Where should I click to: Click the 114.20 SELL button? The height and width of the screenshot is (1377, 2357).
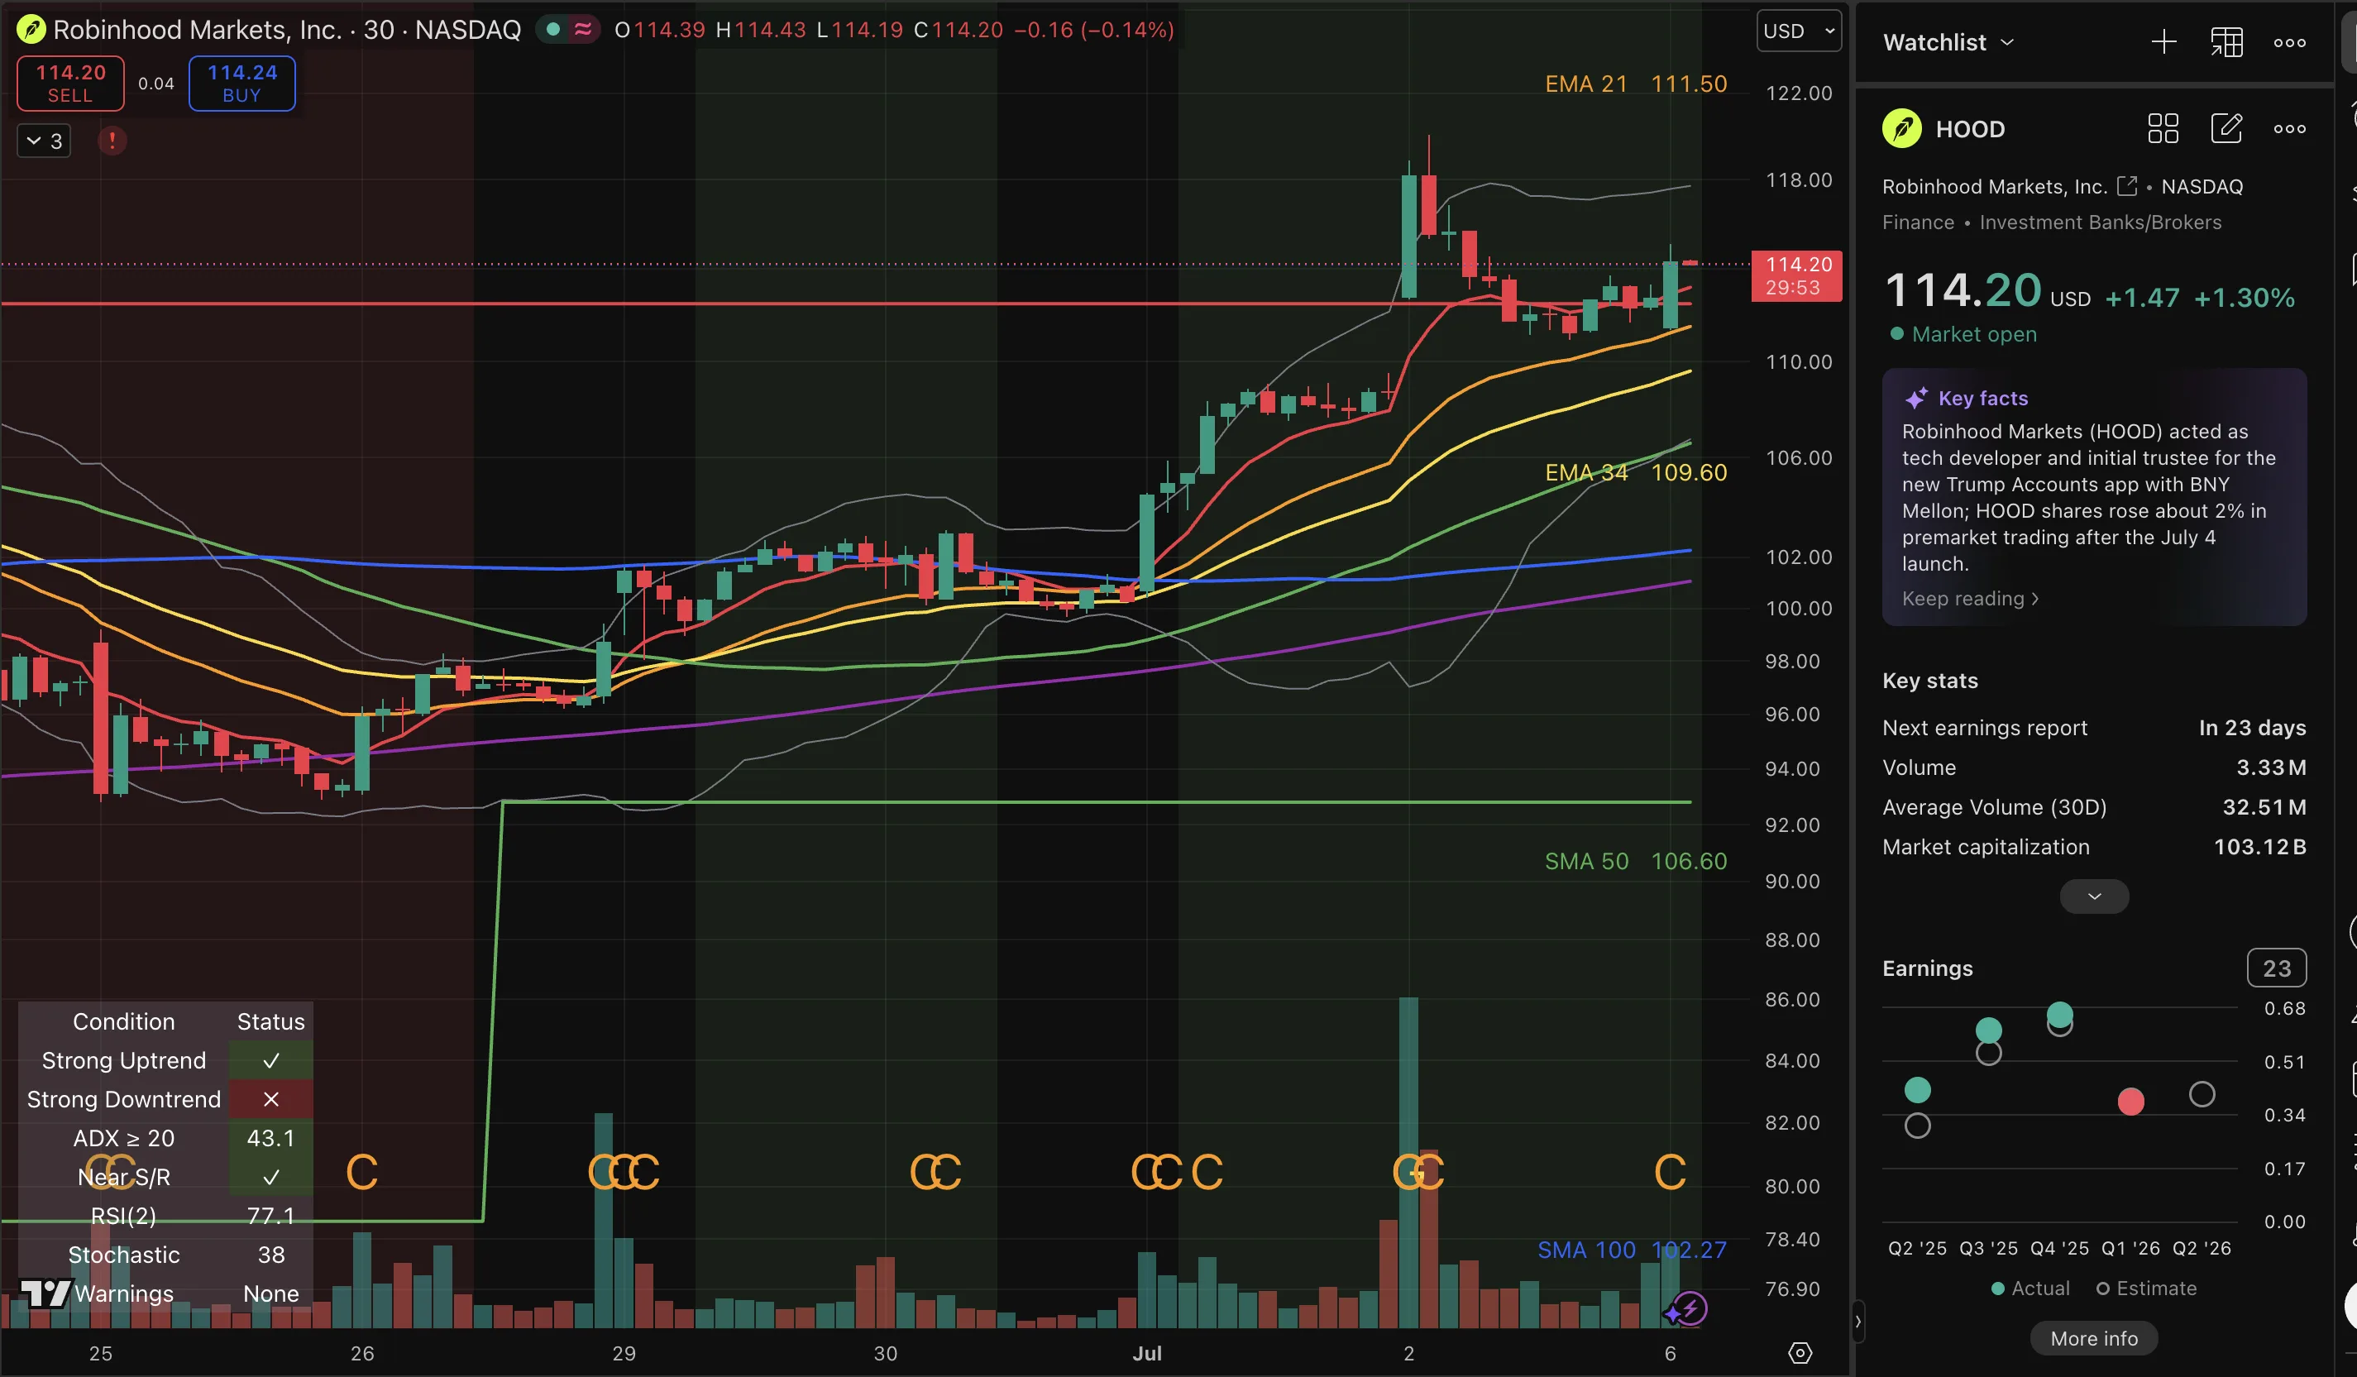pyautogui.click(x=70, y=84)
